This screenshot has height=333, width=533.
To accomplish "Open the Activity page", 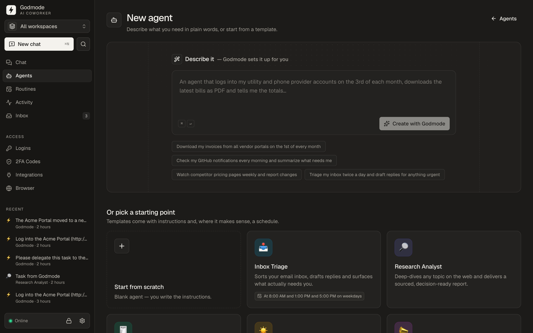I will point(47,102).
